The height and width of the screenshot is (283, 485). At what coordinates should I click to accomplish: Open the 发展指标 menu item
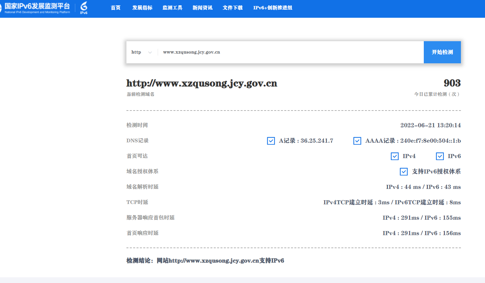[142, 8]
